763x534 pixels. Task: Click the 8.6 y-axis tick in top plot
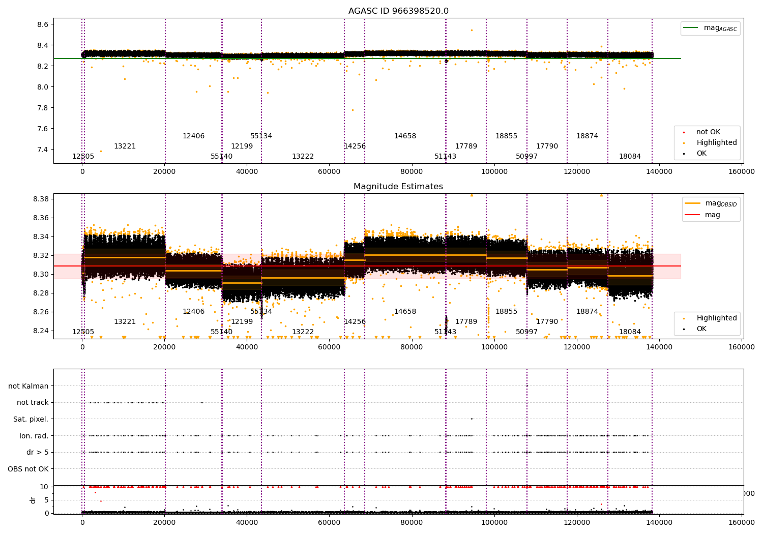pos(43,24)
